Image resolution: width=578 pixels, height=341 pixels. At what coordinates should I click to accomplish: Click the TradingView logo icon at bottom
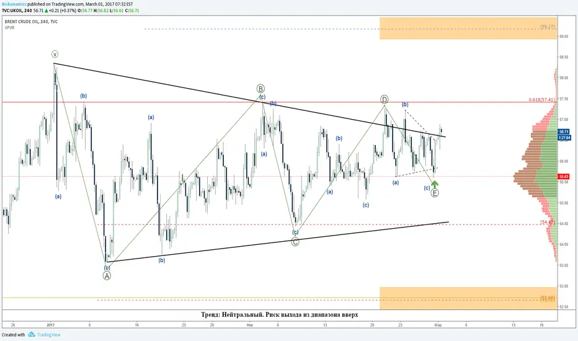point(32,335)
